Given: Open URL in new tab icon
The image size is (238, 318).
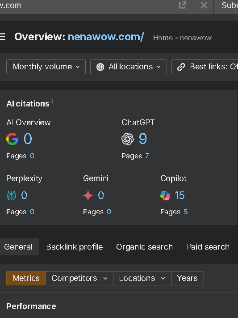Looking at the screenshot, I should click(x=183, y=5).
